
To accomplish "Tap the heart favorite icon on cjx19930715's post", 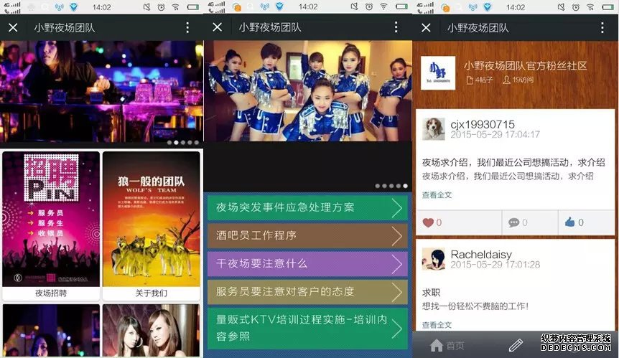I will click(428, 222).
